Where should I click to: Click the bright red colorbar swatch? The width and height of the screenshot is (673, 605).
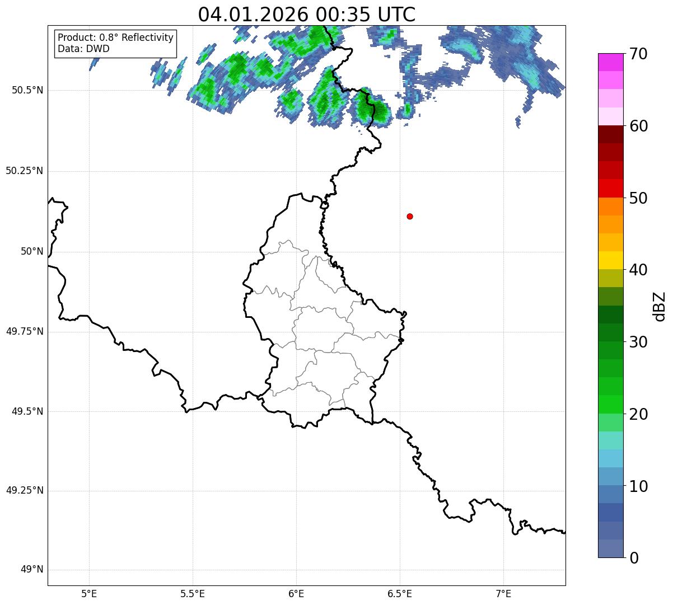click(x=610, y=188)
